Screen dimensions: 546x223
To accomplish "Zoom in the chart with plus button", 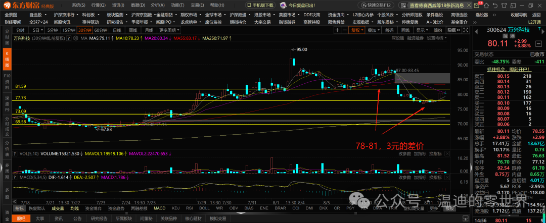I will tap(337, 30).
